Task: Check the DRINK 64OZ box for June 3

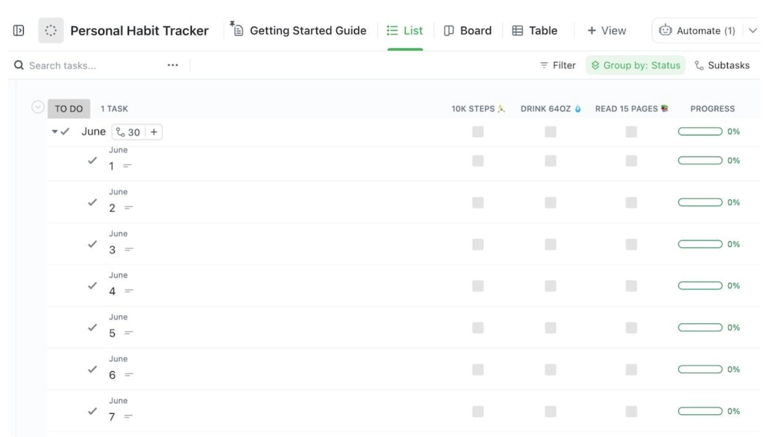Action: (550, 244)
